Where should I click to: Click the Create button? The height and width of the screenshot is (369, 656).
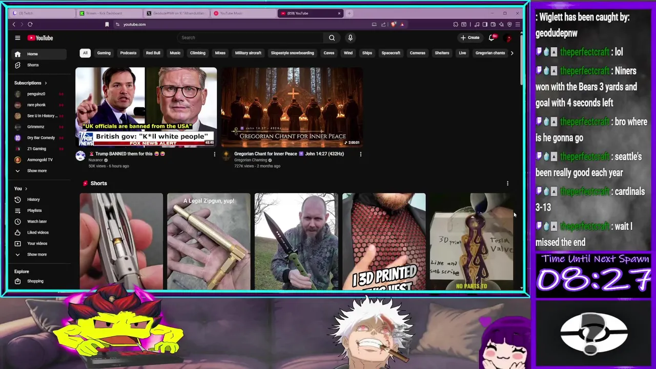[470, 38]
